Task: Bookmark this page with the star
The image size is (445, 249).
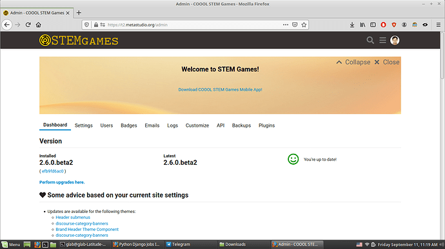Action: tap(304, 24)
